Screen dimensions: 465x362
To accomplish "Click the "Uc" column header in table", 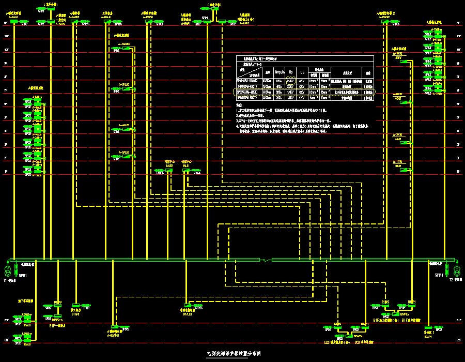I will coord(302,72).
